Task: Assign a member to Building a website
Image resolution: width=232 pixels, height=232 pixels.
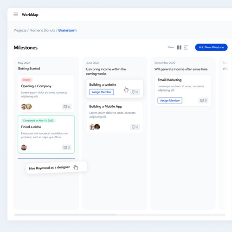Action: (102, 92)
